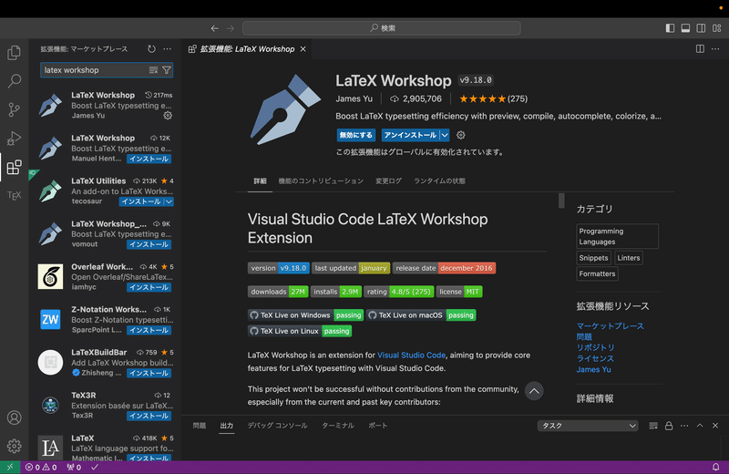Open marketplace panel more actions menu
Screen dimensions: 729x474
[168, 49]
